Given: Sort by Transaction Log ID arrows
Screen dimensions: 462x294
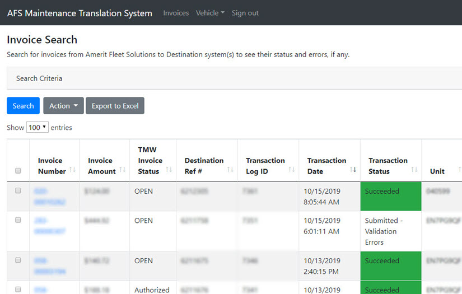Looking at the screenshot, I should (x=291, y=170).
